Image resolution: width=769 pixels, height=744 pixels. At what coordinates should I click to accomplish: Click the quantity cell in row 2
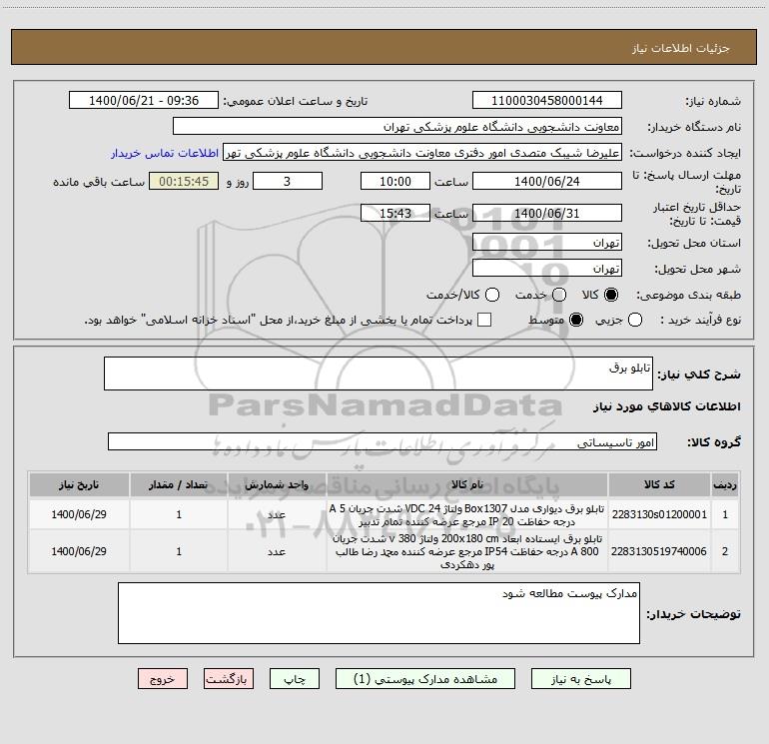pos(179,551)
